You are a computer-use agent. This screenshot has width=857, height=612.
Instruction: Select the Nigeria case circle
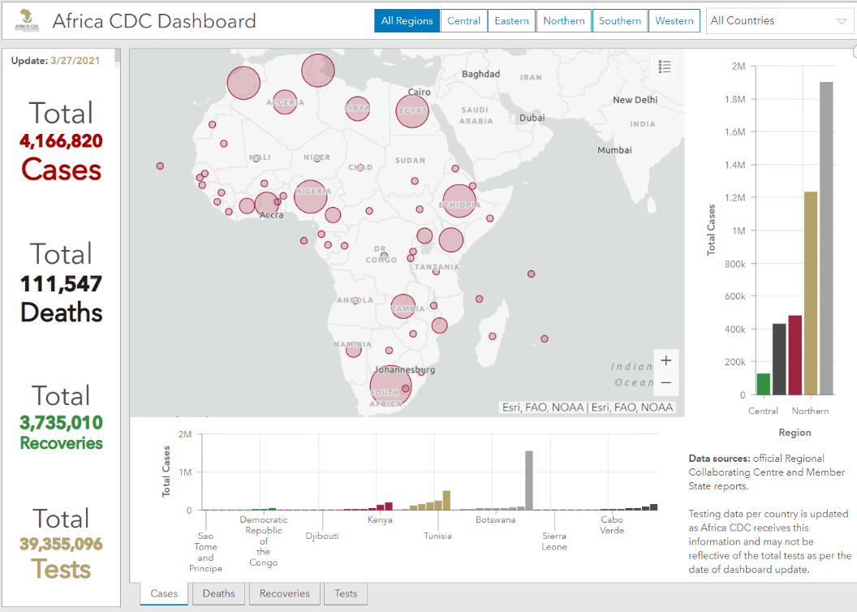310,196
